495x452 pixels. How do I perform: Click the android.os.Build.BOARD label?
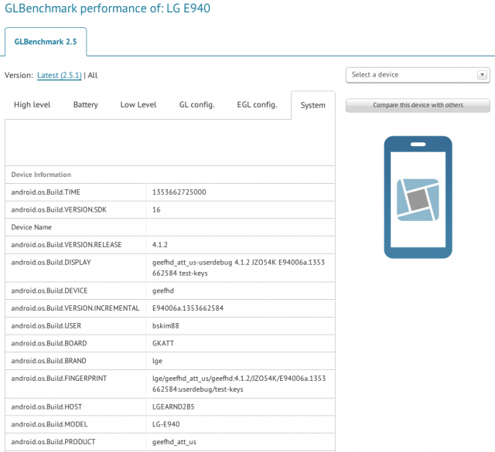pos(49,344)
